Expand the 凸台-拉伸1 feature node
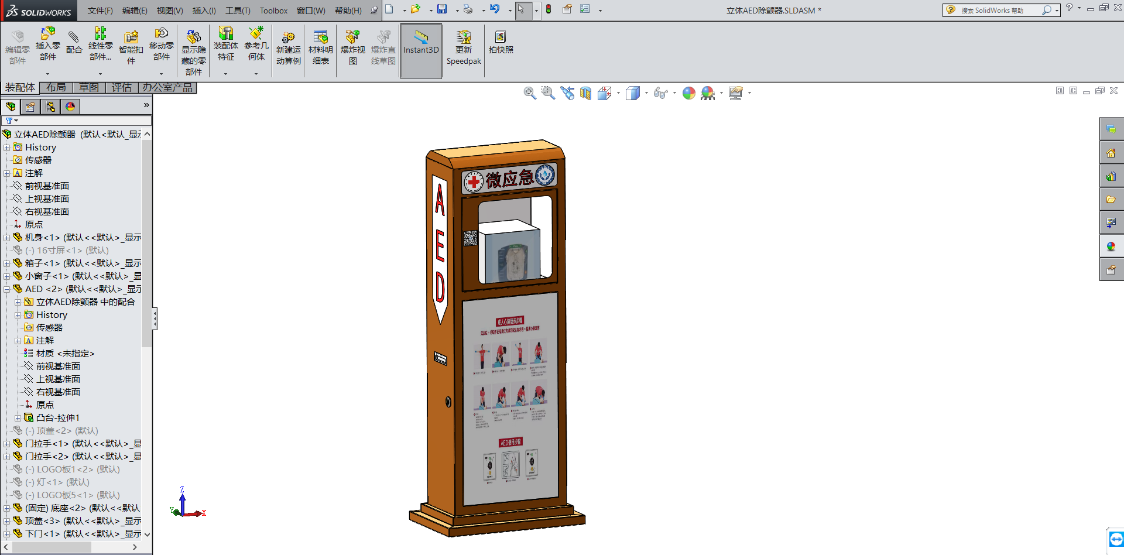 tap(18, 418)
